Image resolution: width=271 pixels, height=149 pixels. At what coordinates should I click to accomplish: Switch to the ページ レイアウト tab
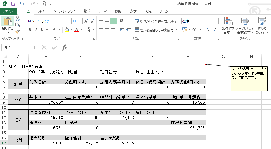pos(64,11)
